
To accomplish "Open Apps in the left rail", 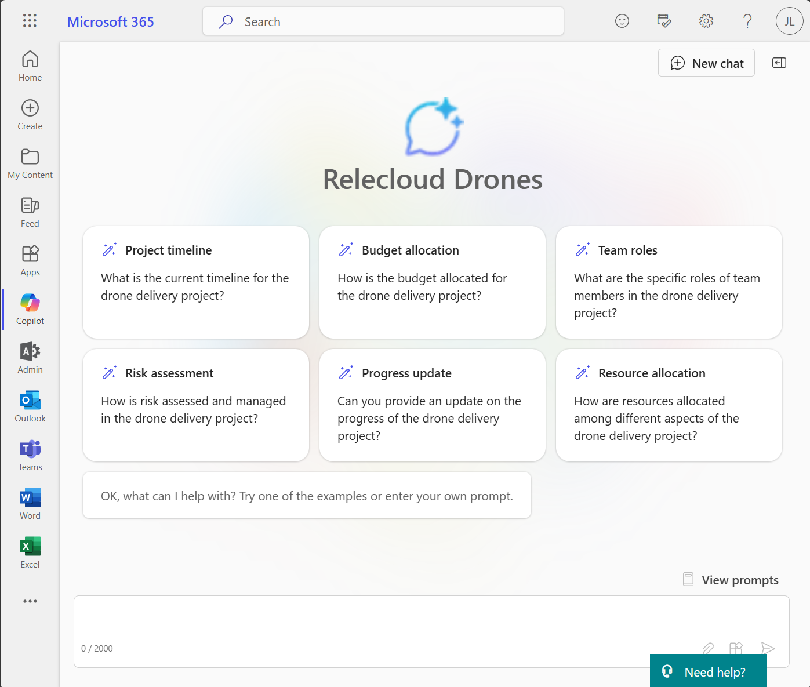I will coord(30,261).
